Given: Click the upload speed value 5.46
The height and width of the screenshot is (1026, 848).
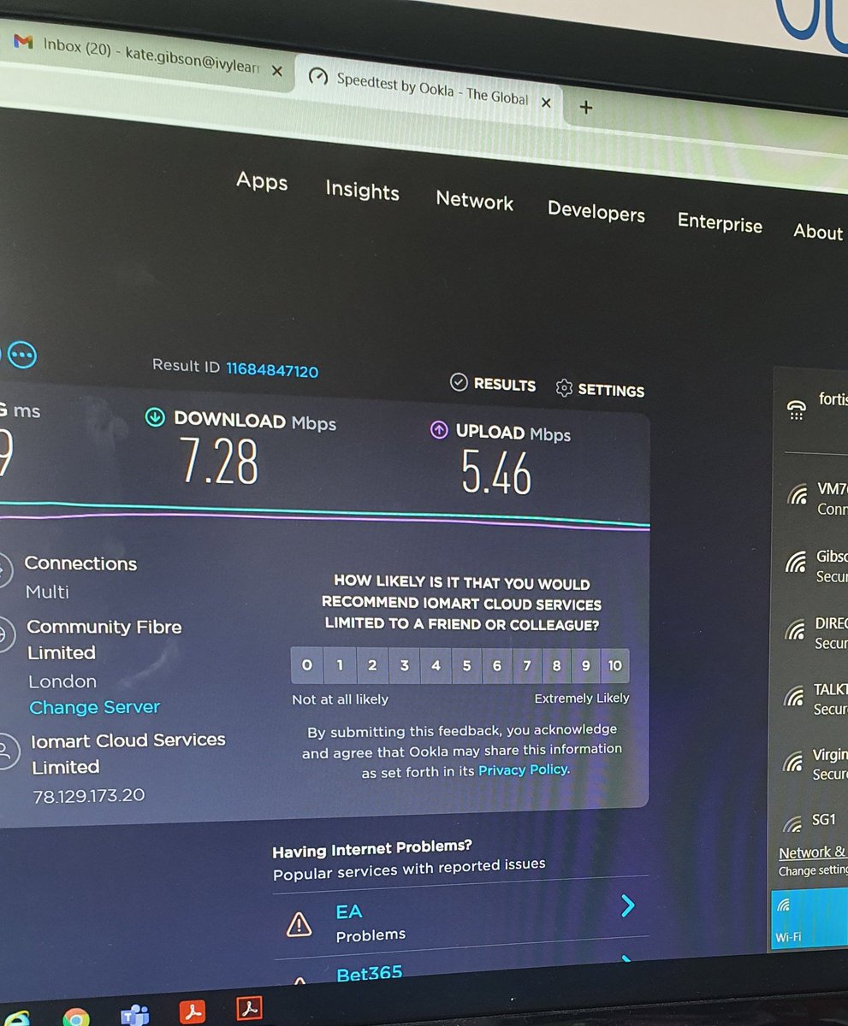Looking at the screenshot, I should (496, 472).
